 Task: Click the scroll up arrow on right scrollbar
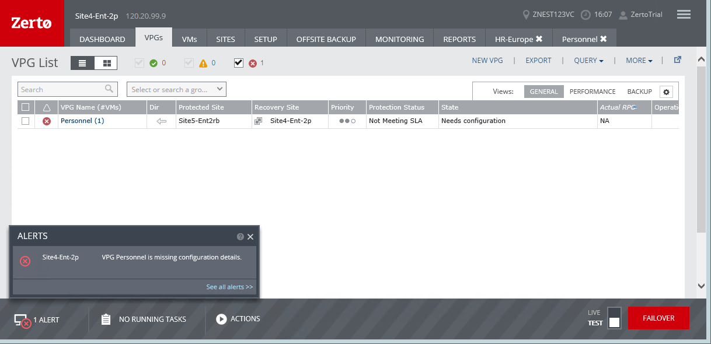pos(702,59)
